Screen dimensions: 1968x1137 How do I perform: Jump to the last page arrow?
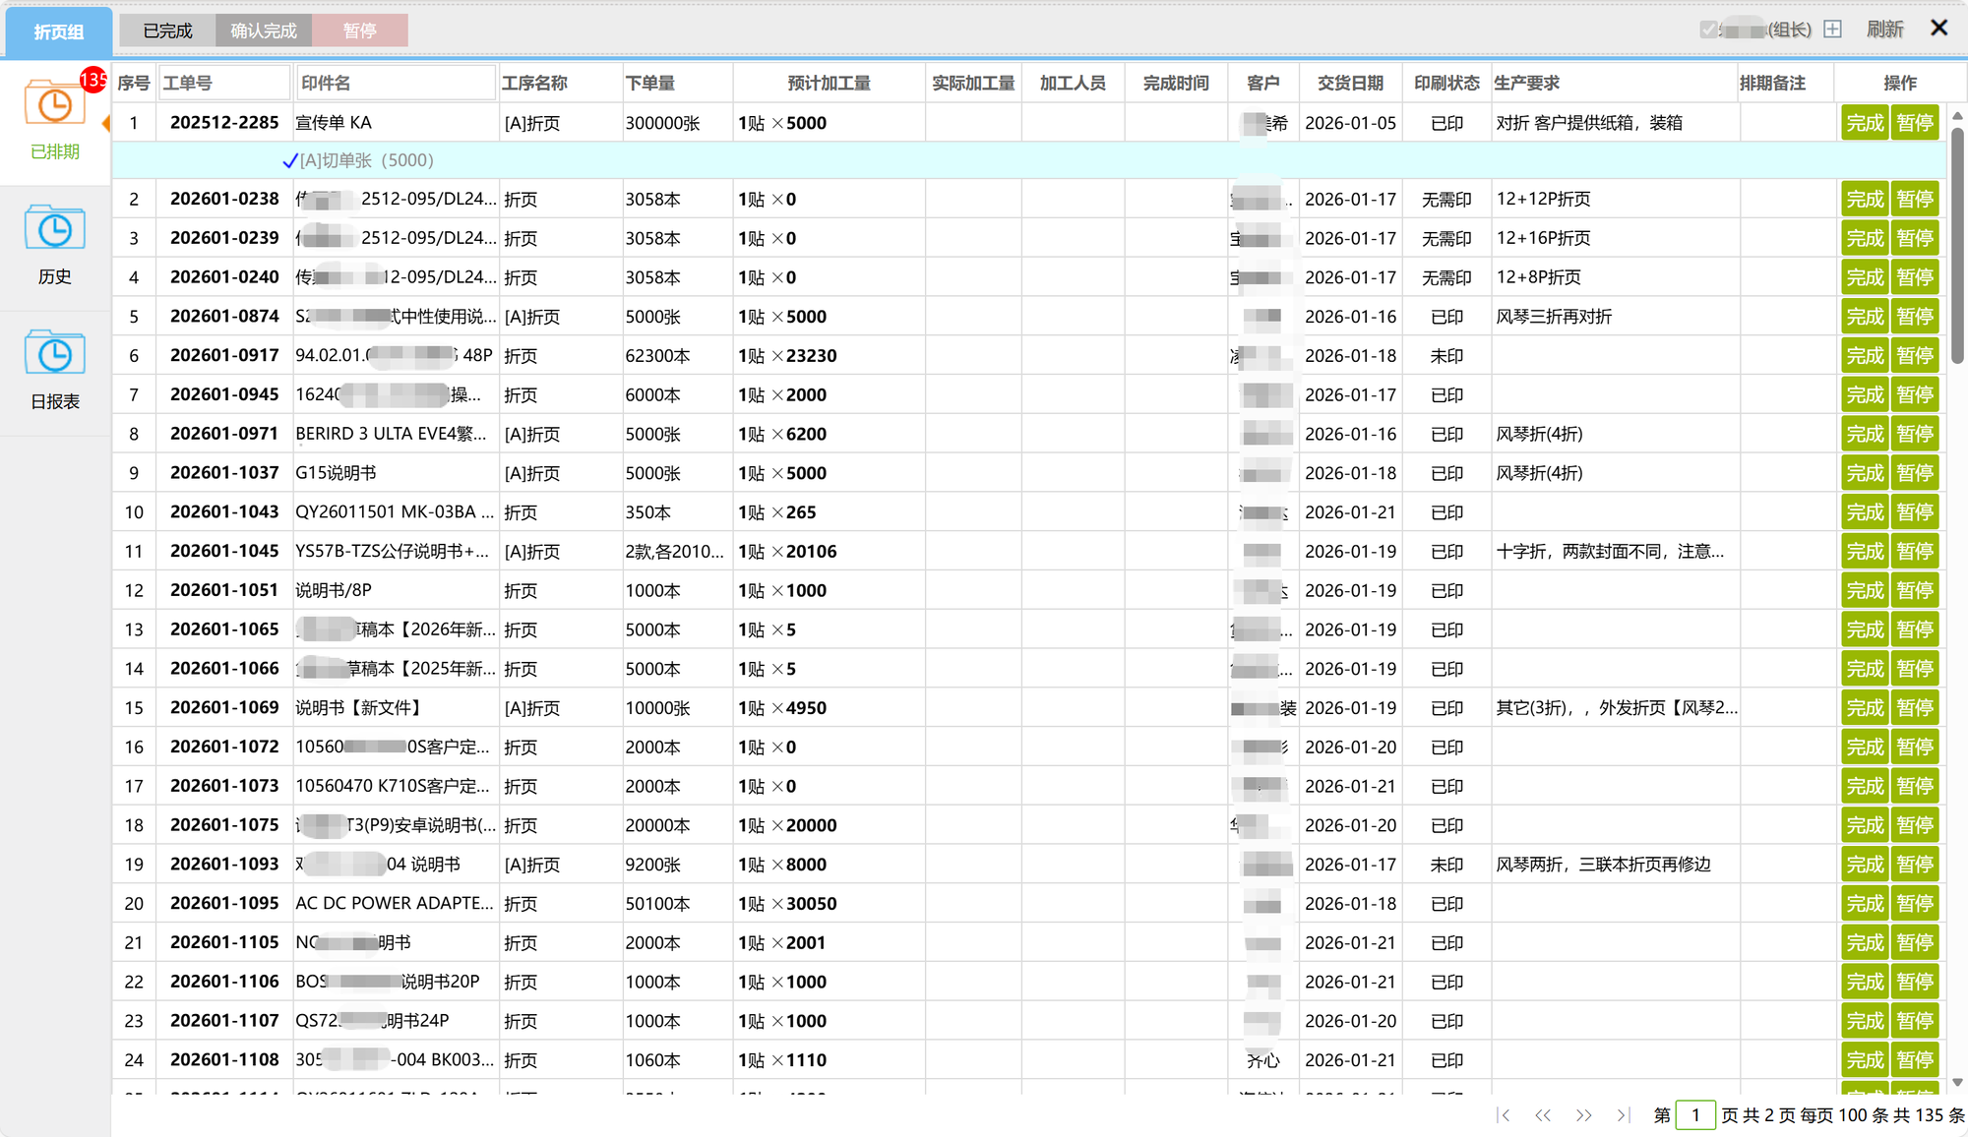[x=1622, y=1115]
